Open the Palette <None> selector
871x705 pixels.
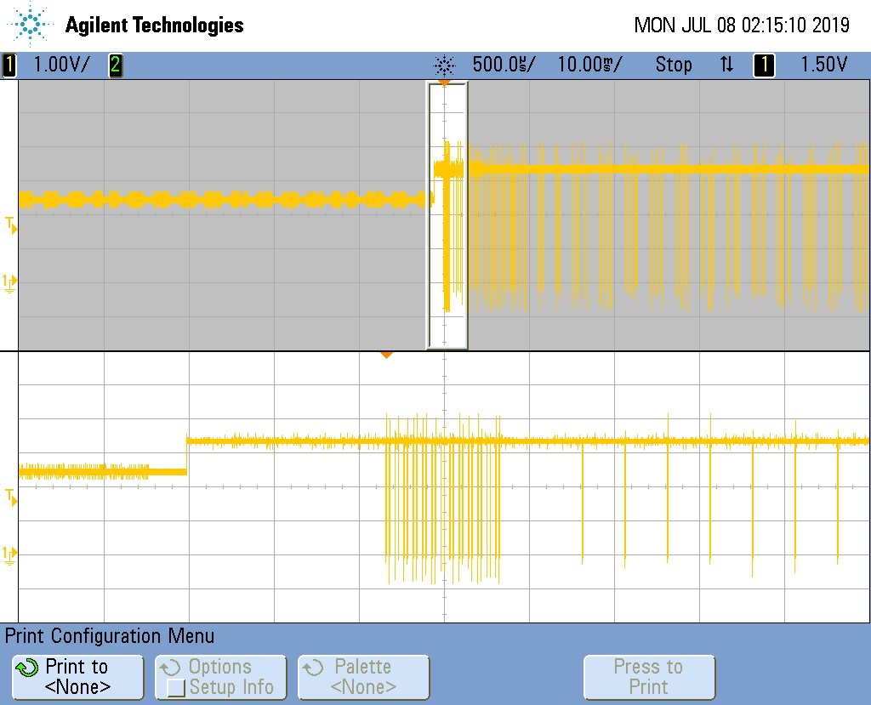(x=364, y=677)
